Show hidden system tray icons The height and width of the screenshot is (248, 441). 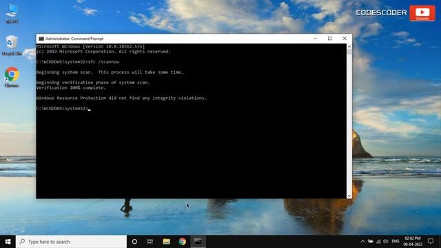(x=362, y=241)
